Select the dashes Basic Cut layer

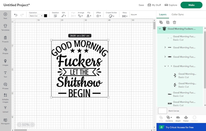[x=180, y=38]
